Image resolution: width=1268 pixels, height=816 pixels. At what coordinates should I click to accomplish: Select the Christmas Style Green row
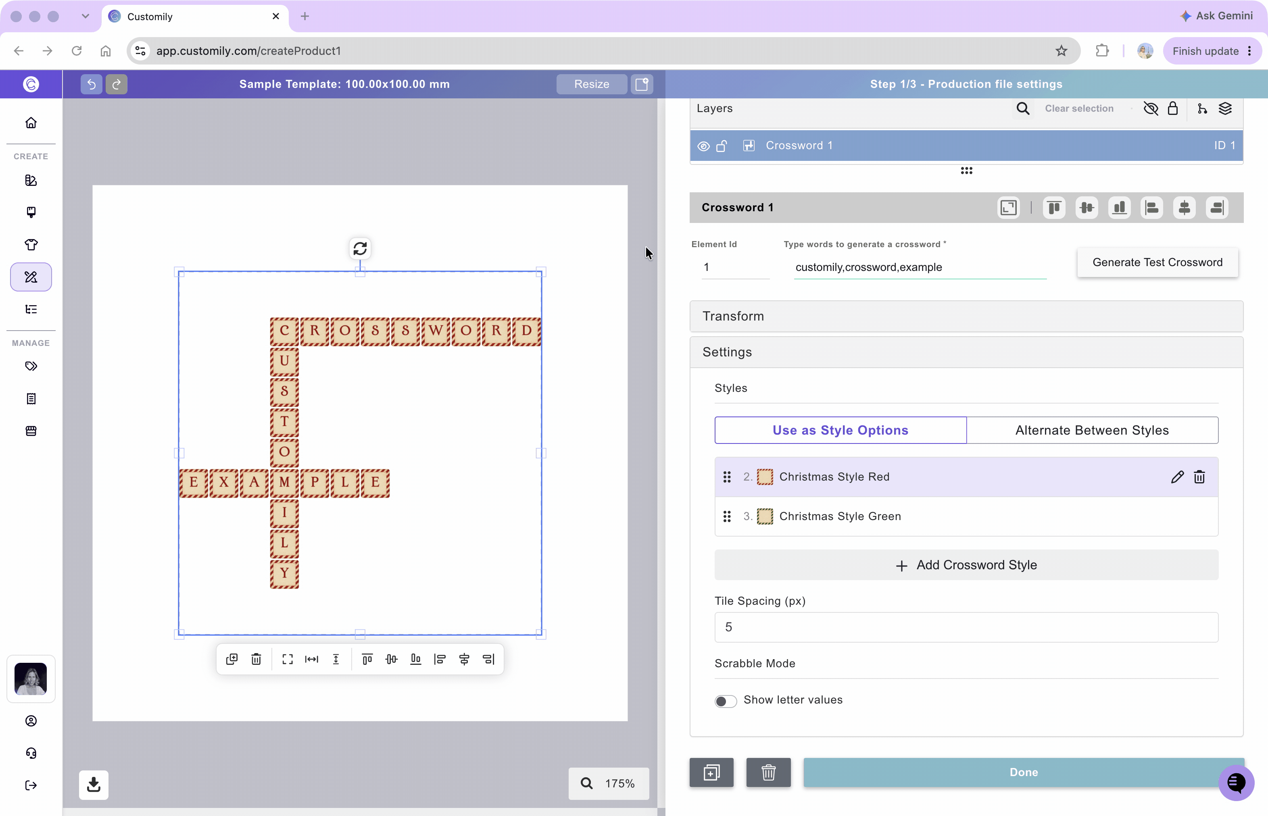coord(966,516)
